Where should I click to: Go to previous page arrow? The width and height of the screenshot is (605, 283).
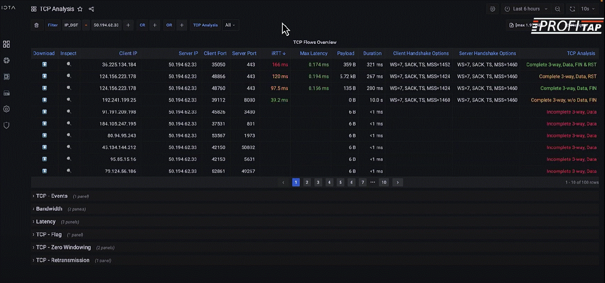point(283,182)
